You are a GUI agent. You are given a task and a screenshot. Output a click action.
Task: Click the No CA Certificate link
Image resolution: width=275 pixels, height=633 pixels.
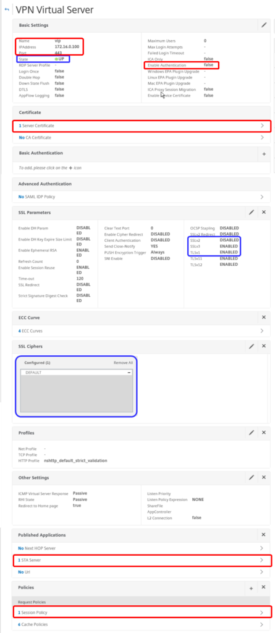[x=35, y=138]
